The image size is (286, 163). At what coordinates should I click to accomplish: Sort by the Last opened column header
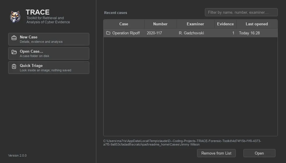[257, 24]
